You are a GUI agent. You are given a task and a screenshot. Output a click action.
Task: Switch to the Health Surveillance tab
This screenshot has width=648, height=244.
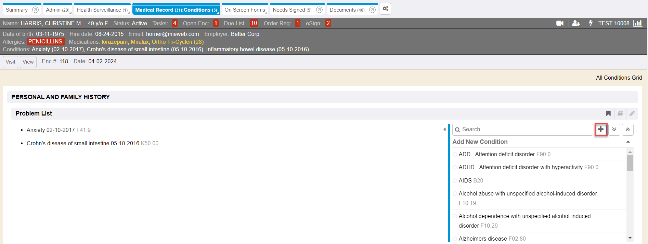click(x=102, y=10)
